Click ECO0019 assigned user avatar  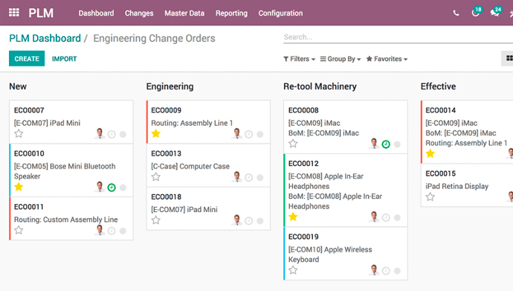[374, 270]
